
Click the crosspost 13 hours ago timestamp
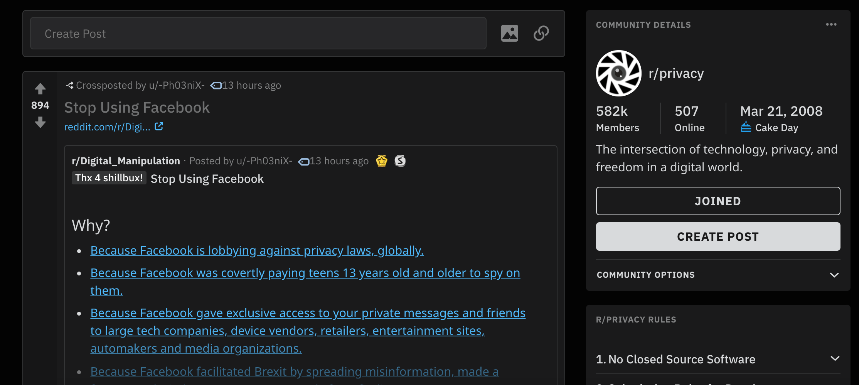pos(251,85)
